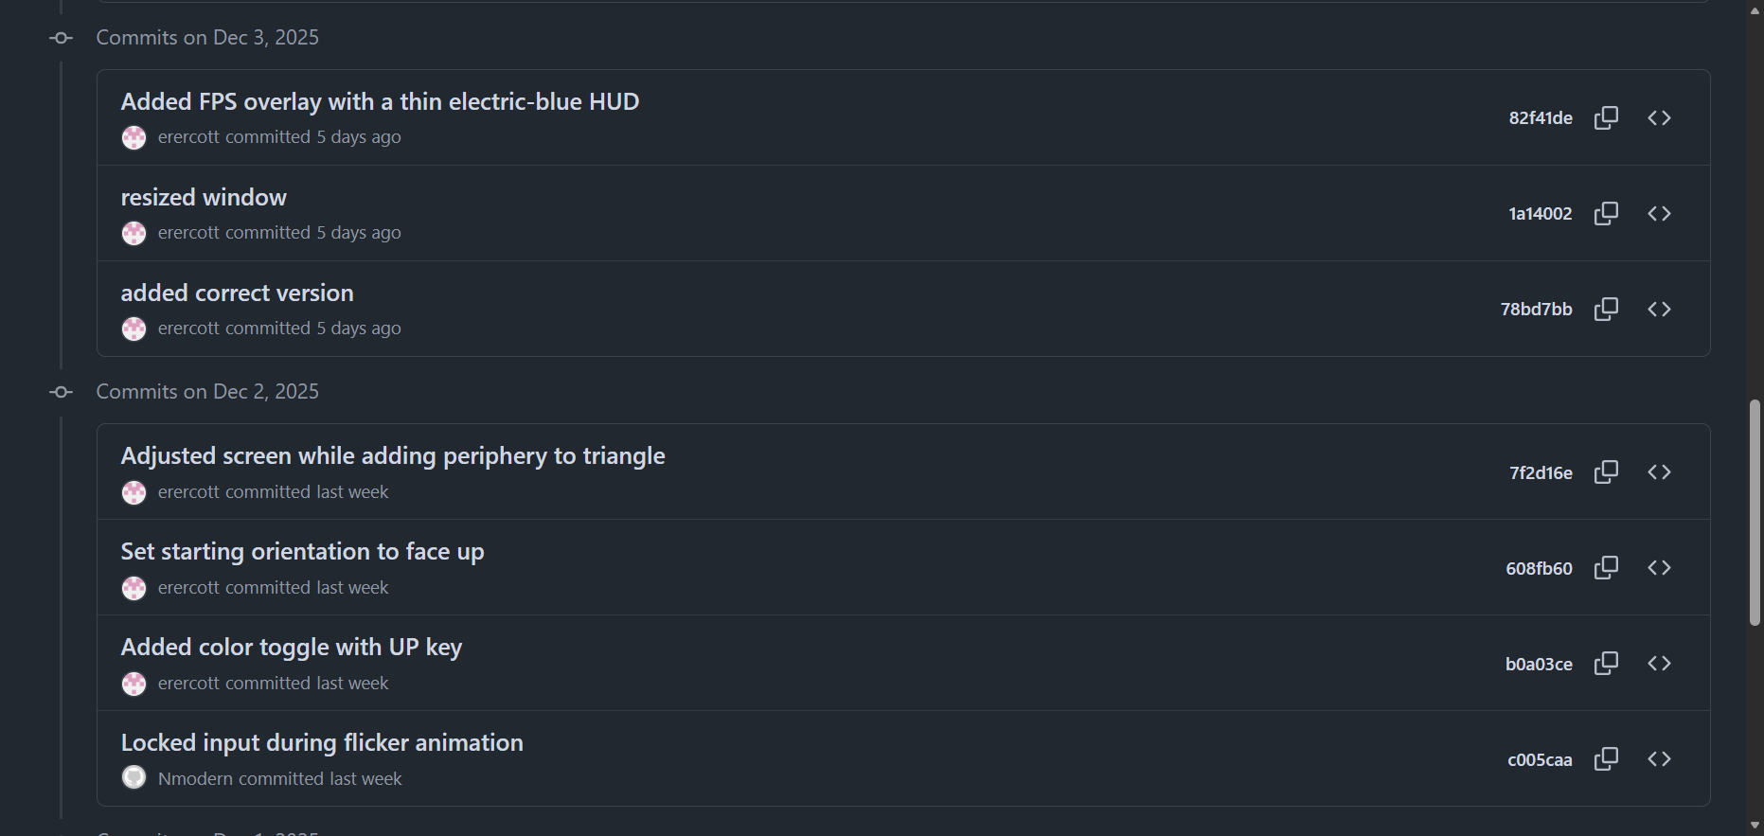Copy full SHA for commit 78bd7bb
The height and width of the screenshot is (836, 1764).
(1606, 309)
